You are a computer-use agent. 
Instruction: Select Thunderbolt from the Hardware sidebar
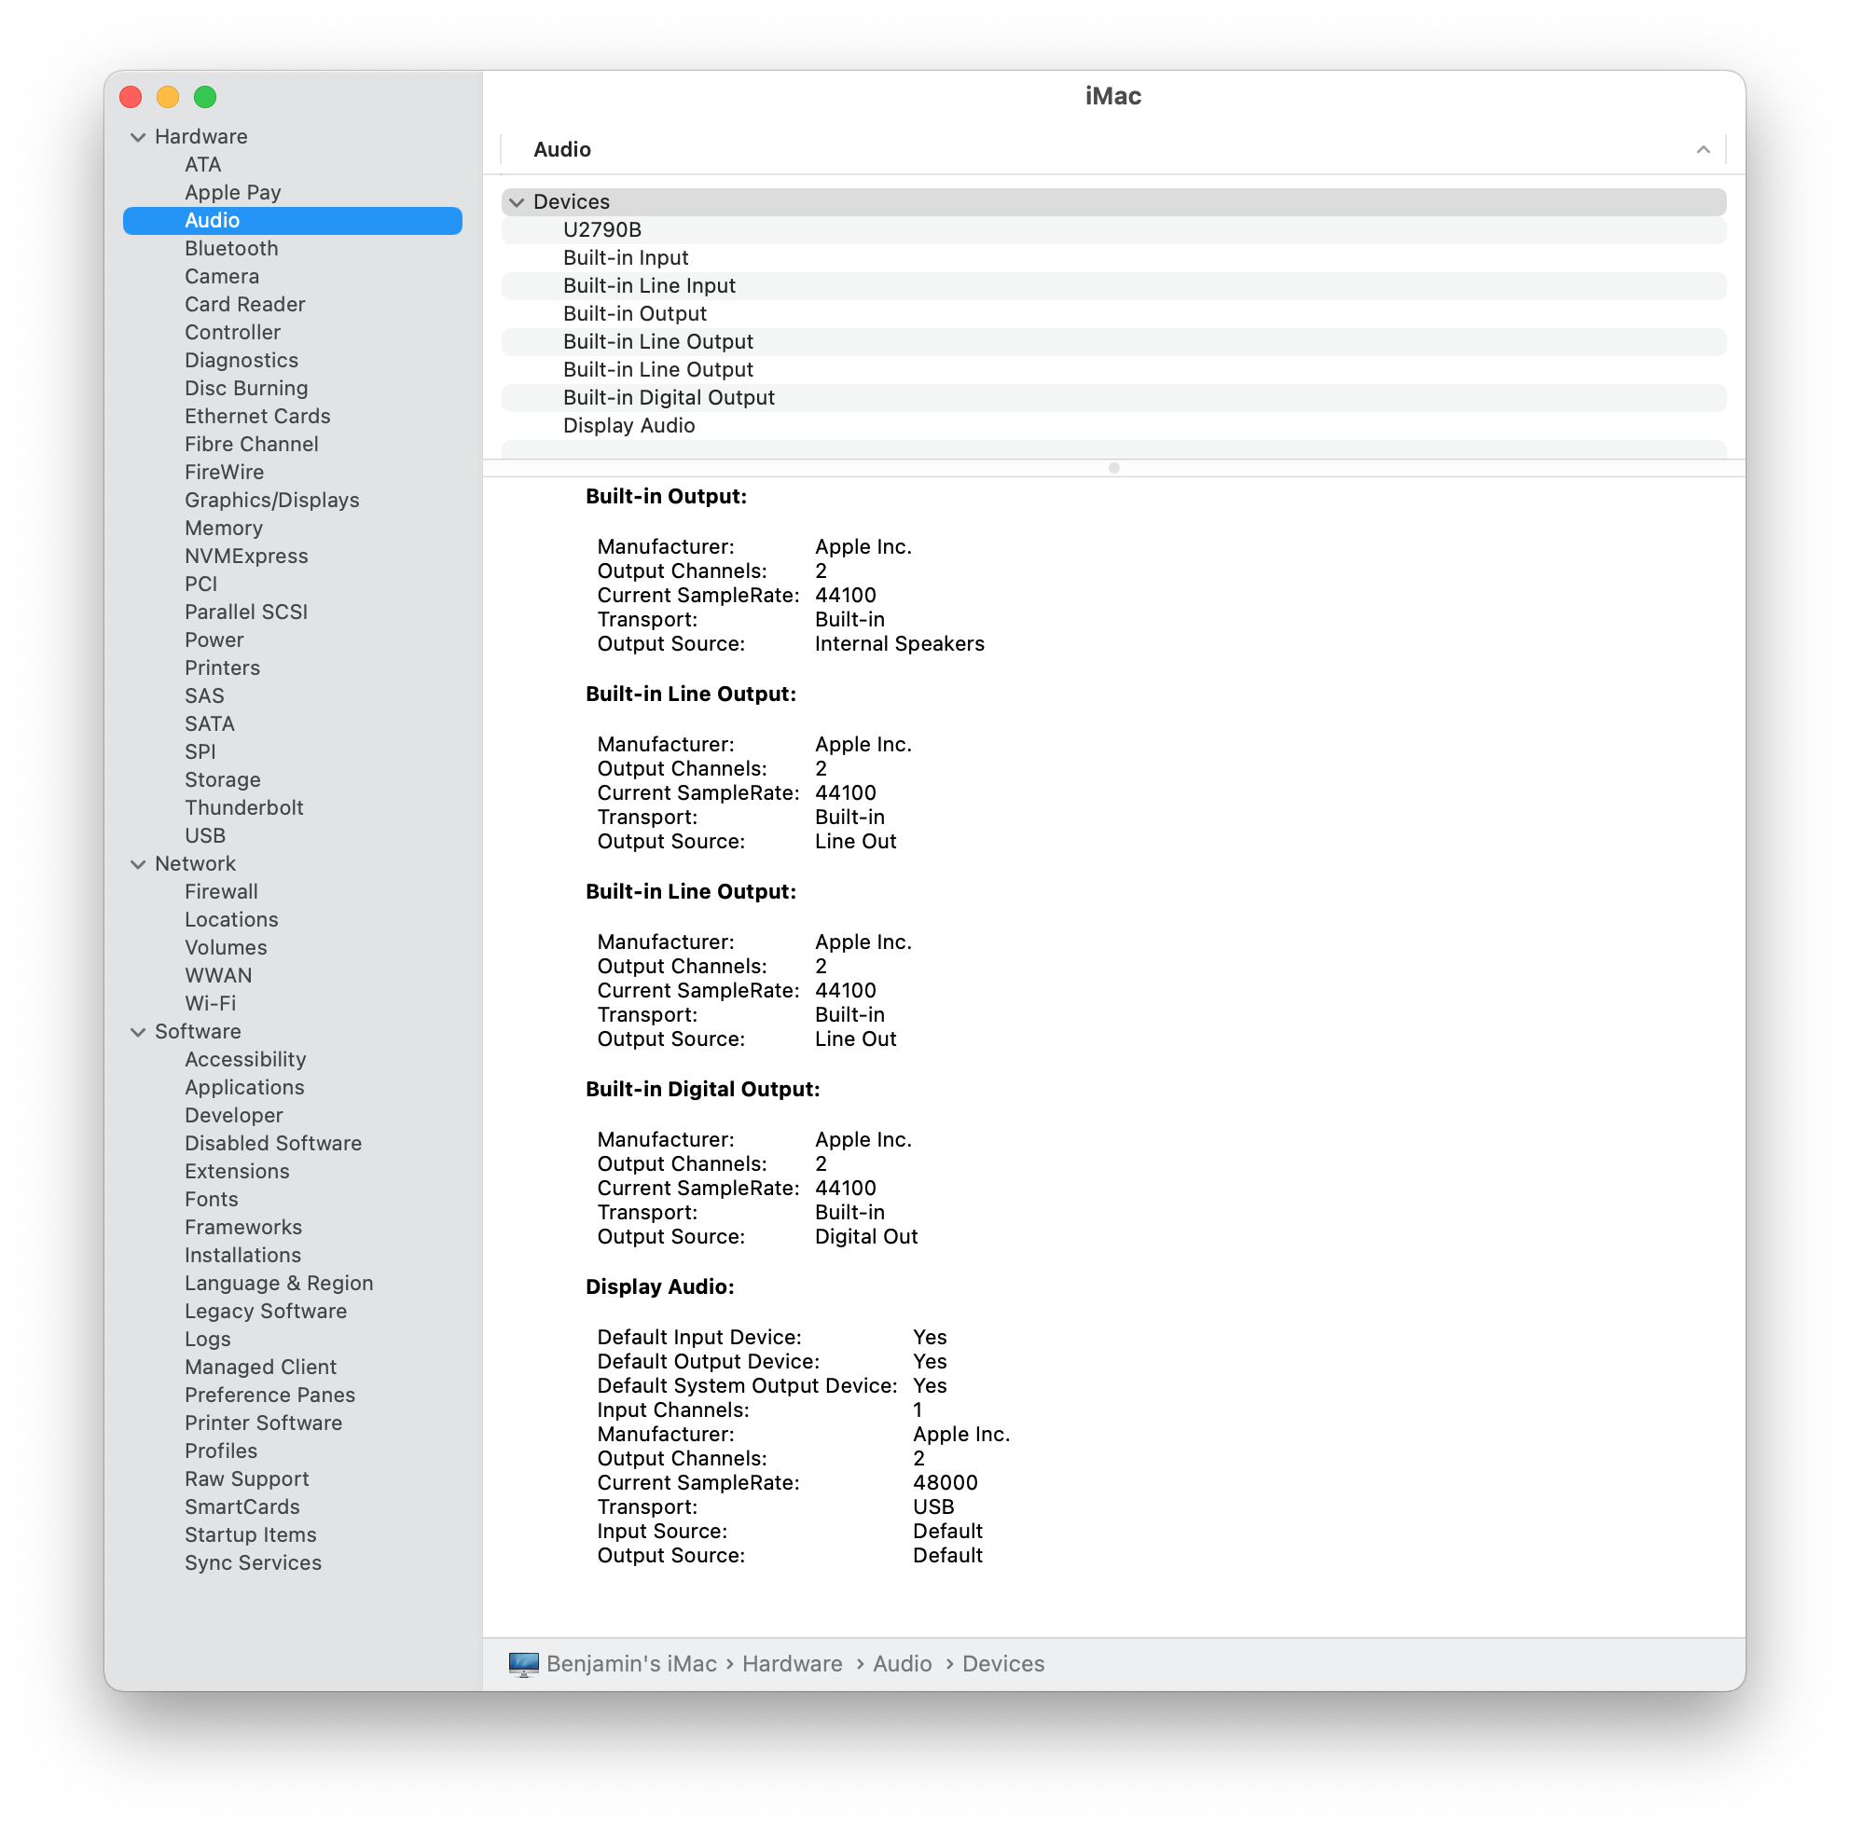click(x=244, y=807)
